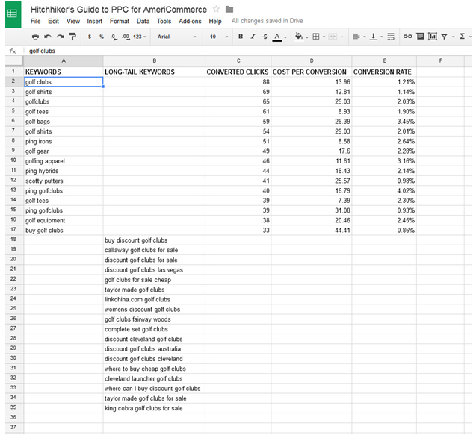476x438 pixels.
Task: Select row 17 header
Action: click(13, 230)
